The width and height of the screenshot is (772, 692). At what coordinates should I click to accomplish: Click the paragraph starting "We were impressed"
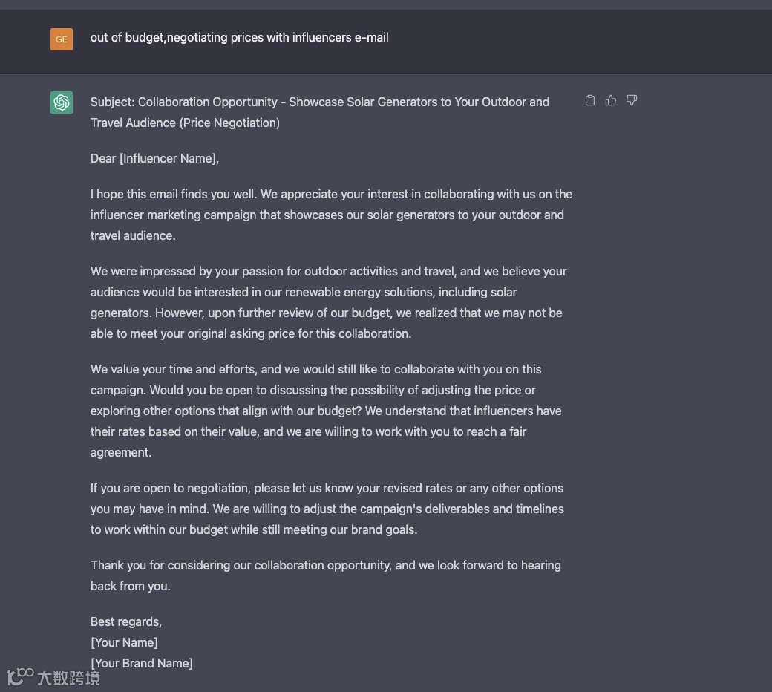click(328, 302)
